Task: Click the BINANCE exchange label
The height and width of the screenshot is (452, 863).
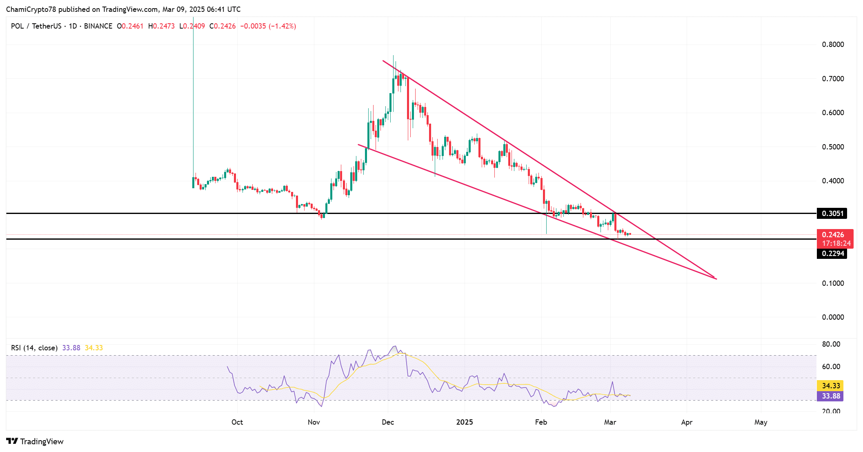Action: coord(98,26)
